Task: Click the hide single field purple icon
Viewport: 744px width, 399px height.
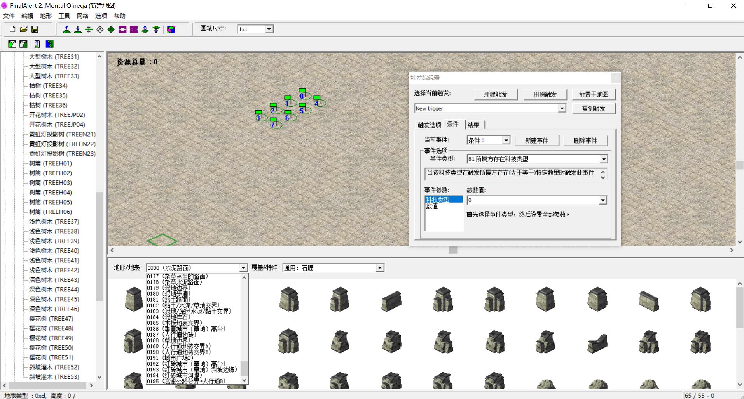Action: 122,29
